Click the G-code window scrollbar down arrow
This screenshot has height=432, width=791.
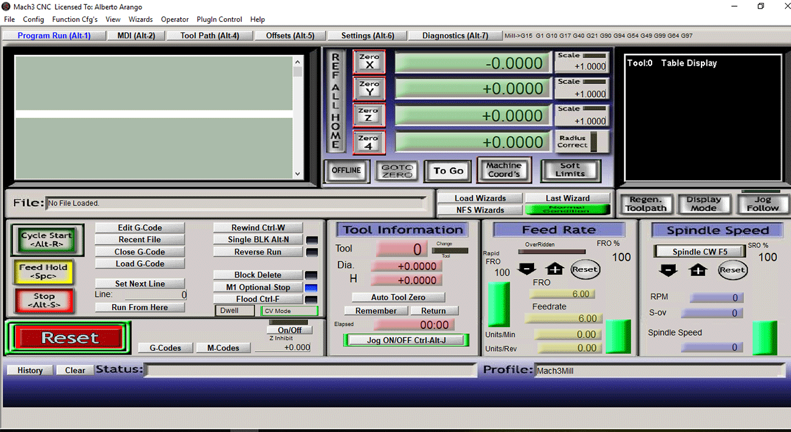(x=297, y=174)
